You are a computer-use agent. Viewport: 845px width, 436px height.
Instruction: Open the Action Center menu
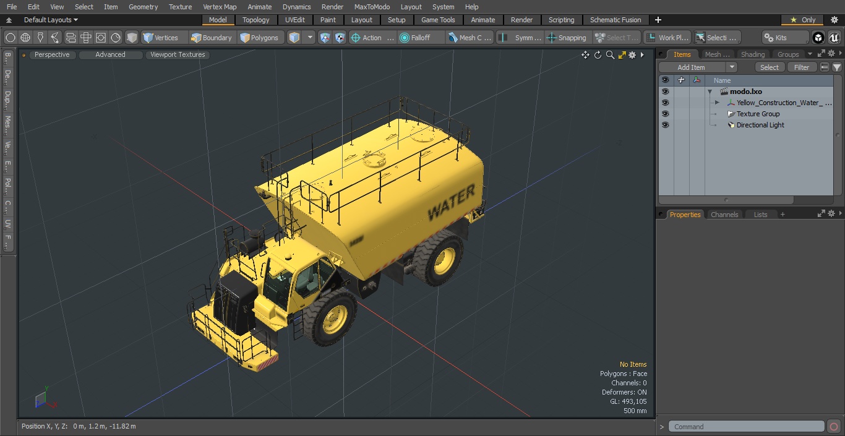tap(372, 38)
